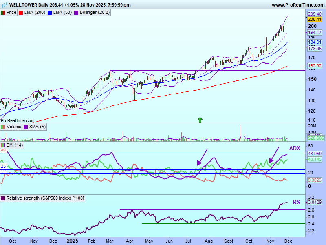Screen dimensions: 326x245
Task: Click the green up arrow marker on chart
Action: pos(200,120)
